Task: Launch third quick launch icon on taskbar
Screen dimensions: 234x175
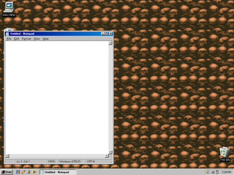Action: 29,172
